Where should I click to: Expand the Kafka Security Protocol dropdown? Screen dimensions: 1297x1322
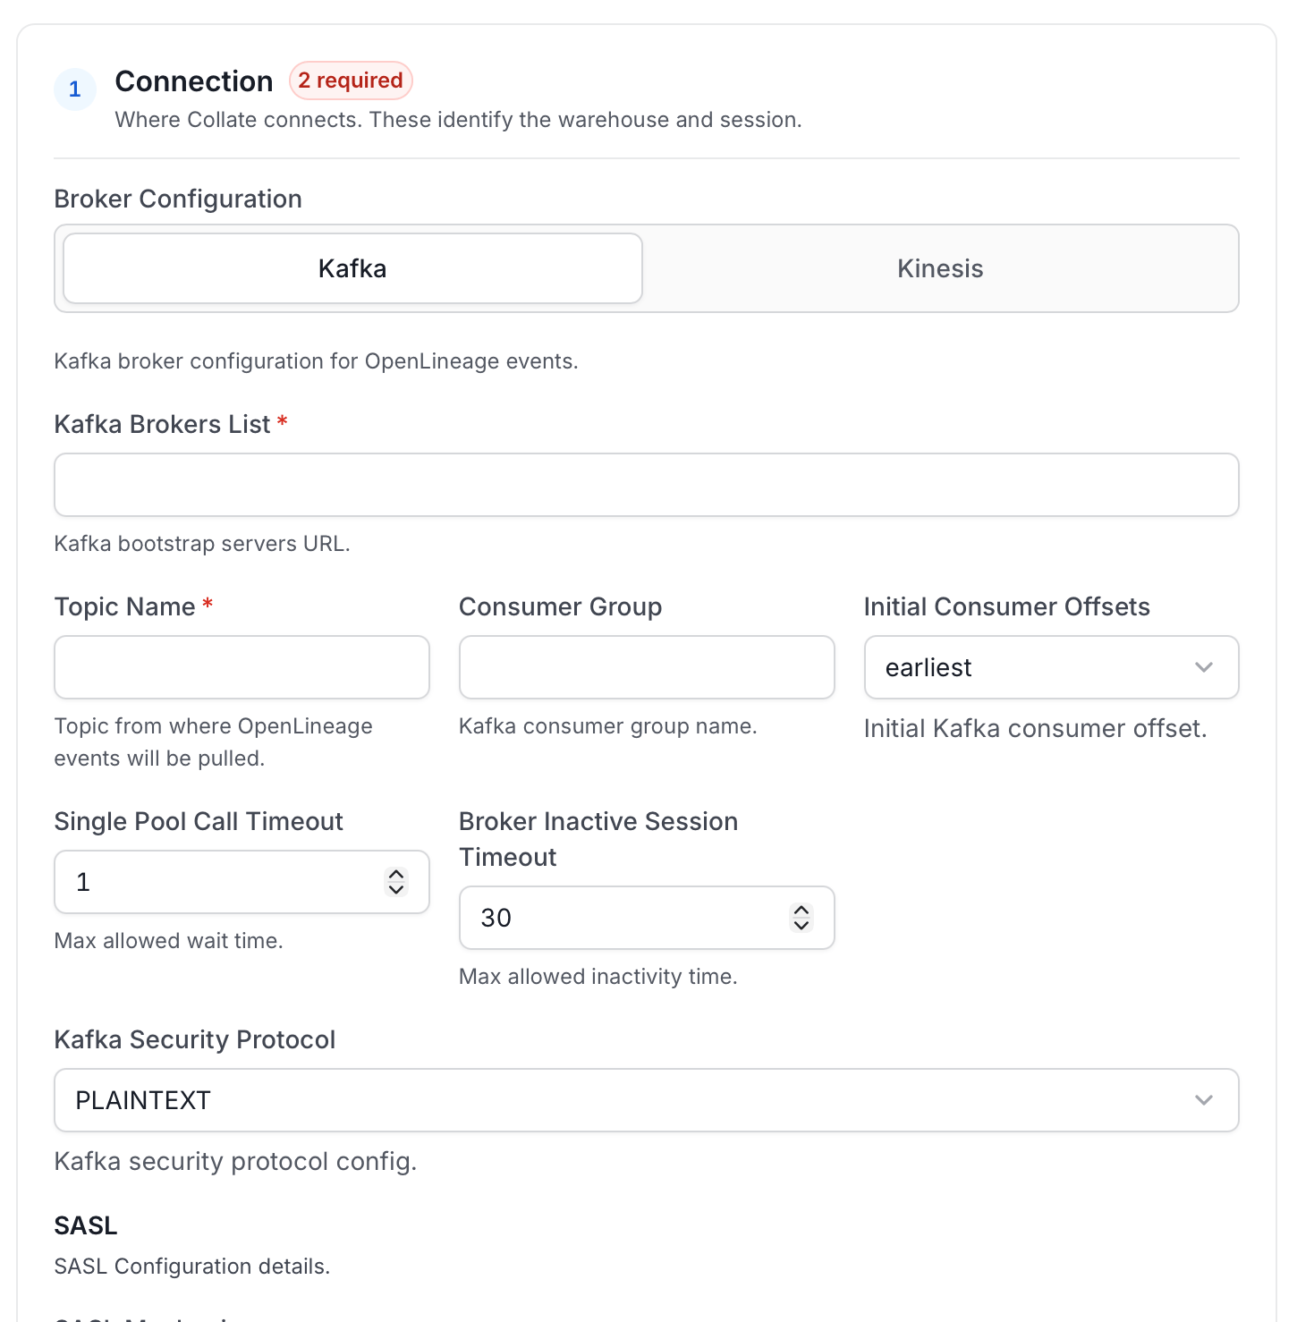pyautogui.click(x=647, y=1100)
